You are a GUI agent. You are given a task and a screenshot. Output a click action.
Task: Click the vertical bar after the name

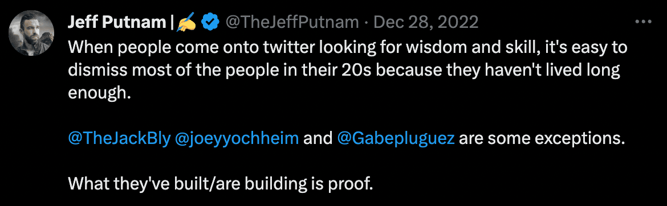click(x=172, y=23)
